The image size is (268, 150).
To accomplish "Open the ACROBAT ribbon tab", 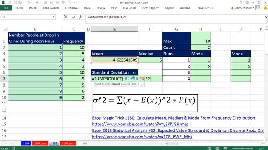I will [x=186, y=8].
